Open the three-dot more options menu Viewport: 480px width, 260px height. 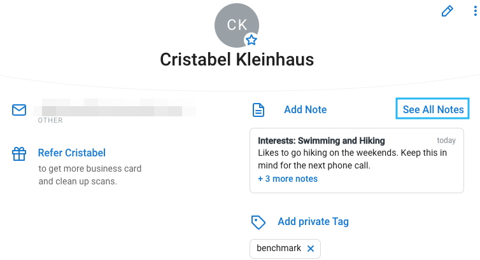[475, 11]
